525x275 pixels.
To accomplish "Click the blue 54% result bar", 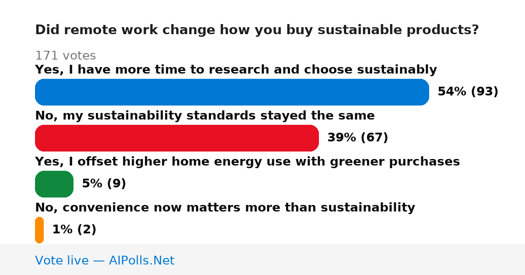I will (x=232, y=92).
